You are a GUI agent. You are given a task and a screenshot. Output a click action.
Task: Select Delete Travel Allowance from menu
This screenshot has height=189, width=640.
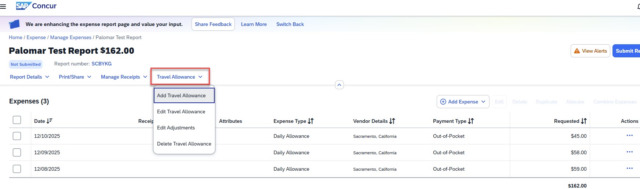tap(184, 144)
